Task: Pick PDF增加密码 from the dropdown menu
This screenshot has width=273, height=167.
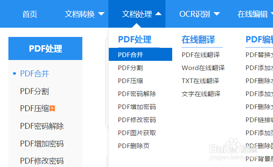Action: click(x=137, y=107)
